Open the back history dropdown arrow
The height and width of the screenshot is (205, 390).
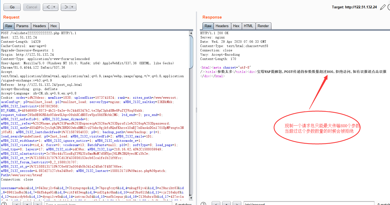[x=54, y=7]
